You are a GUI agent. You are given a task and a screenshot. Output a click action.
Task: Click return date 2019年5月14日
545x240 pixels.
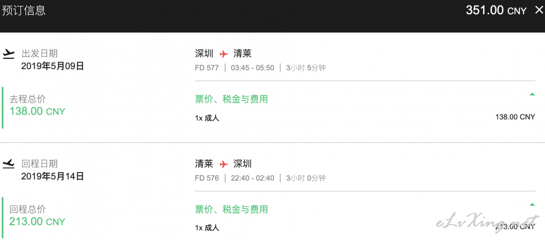pyautogui.click(x=53, y=176)
